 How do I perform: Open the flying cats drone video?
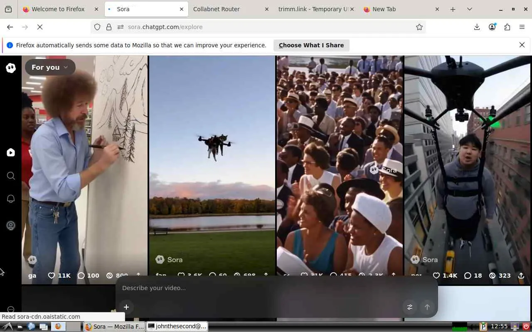tap(212, 170)
